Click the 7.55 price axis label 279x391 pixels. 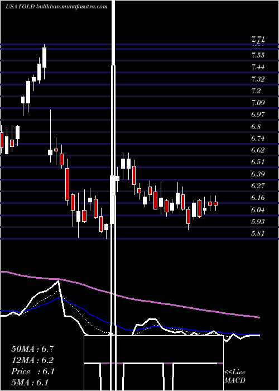click(258, 55)
